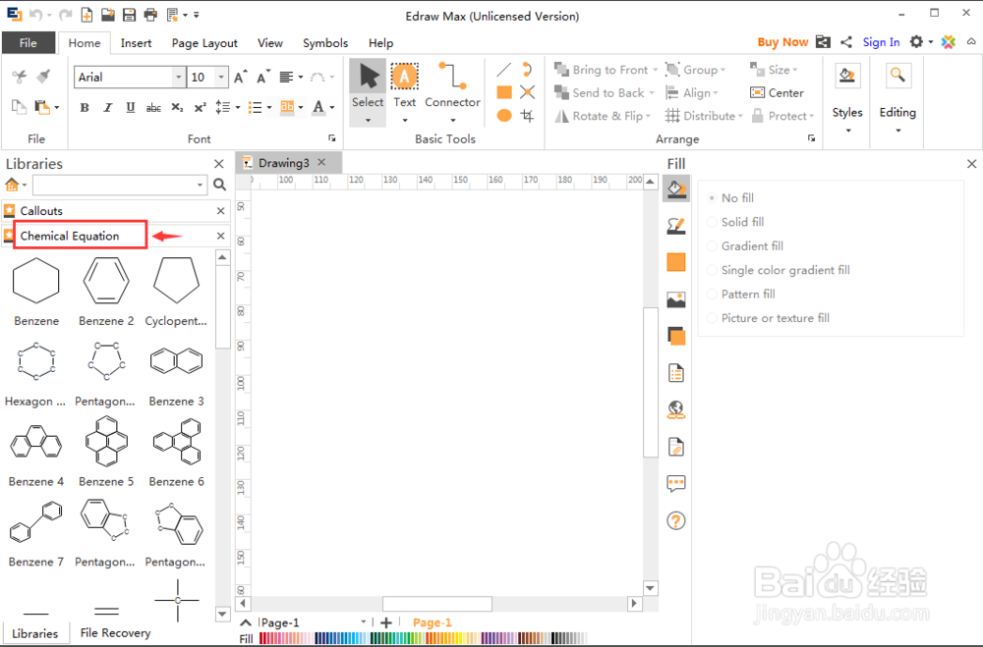The image size is (983, 647).
Task: Select the crop tool
Action: pyautogui.click(x=527, y=116)
